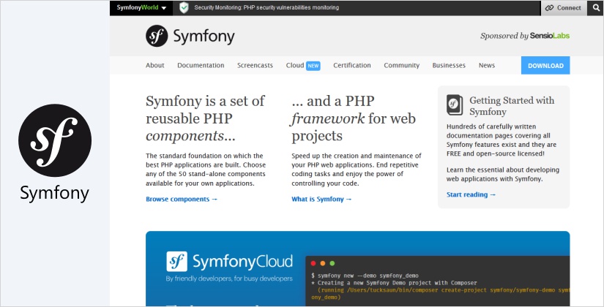Click the Symfony logo in the site header
Viewport: 604px width, 307px height.
point(179,36)
